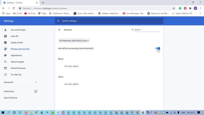Click the address bar URL
The width and height of the screenshot is (204, 115).
(x=50, y=8)
